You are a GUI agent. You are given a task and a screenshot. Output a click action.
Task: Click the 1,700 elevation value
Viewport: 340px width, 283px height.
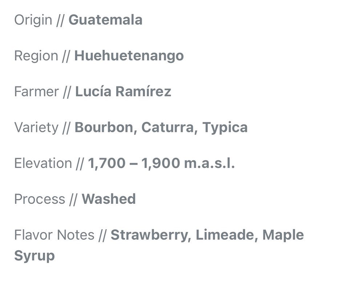pos(106,163)
